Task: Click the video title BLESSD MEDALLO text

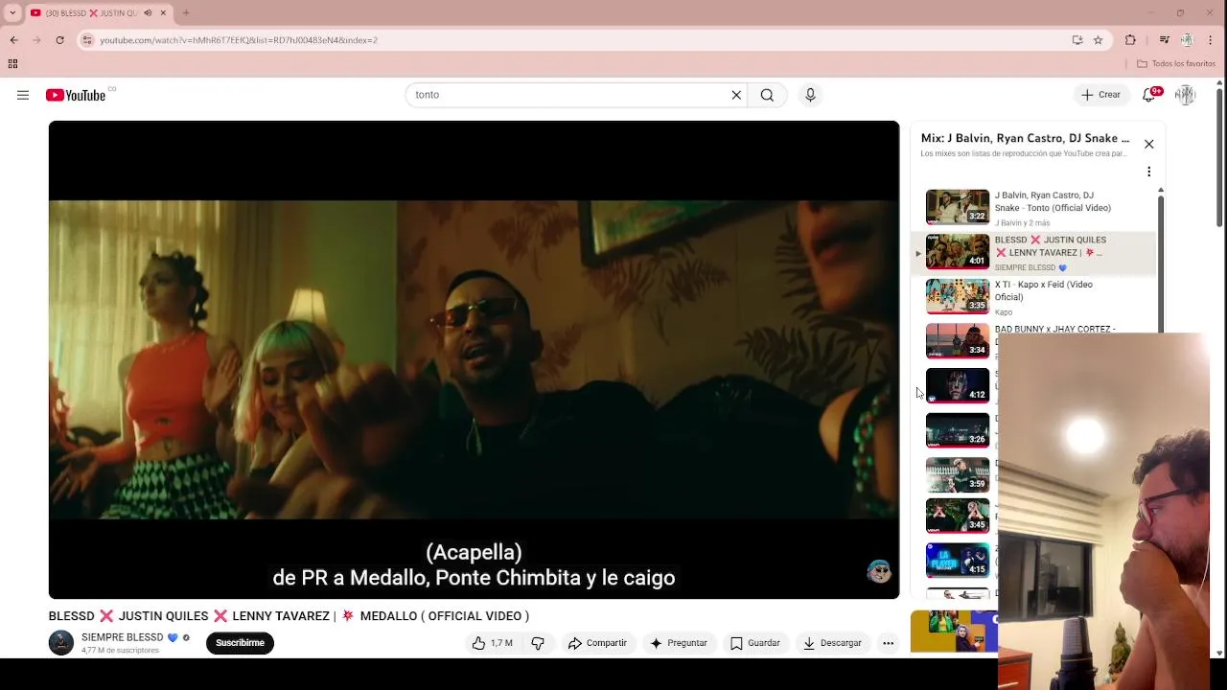Action: pos(289,616)
